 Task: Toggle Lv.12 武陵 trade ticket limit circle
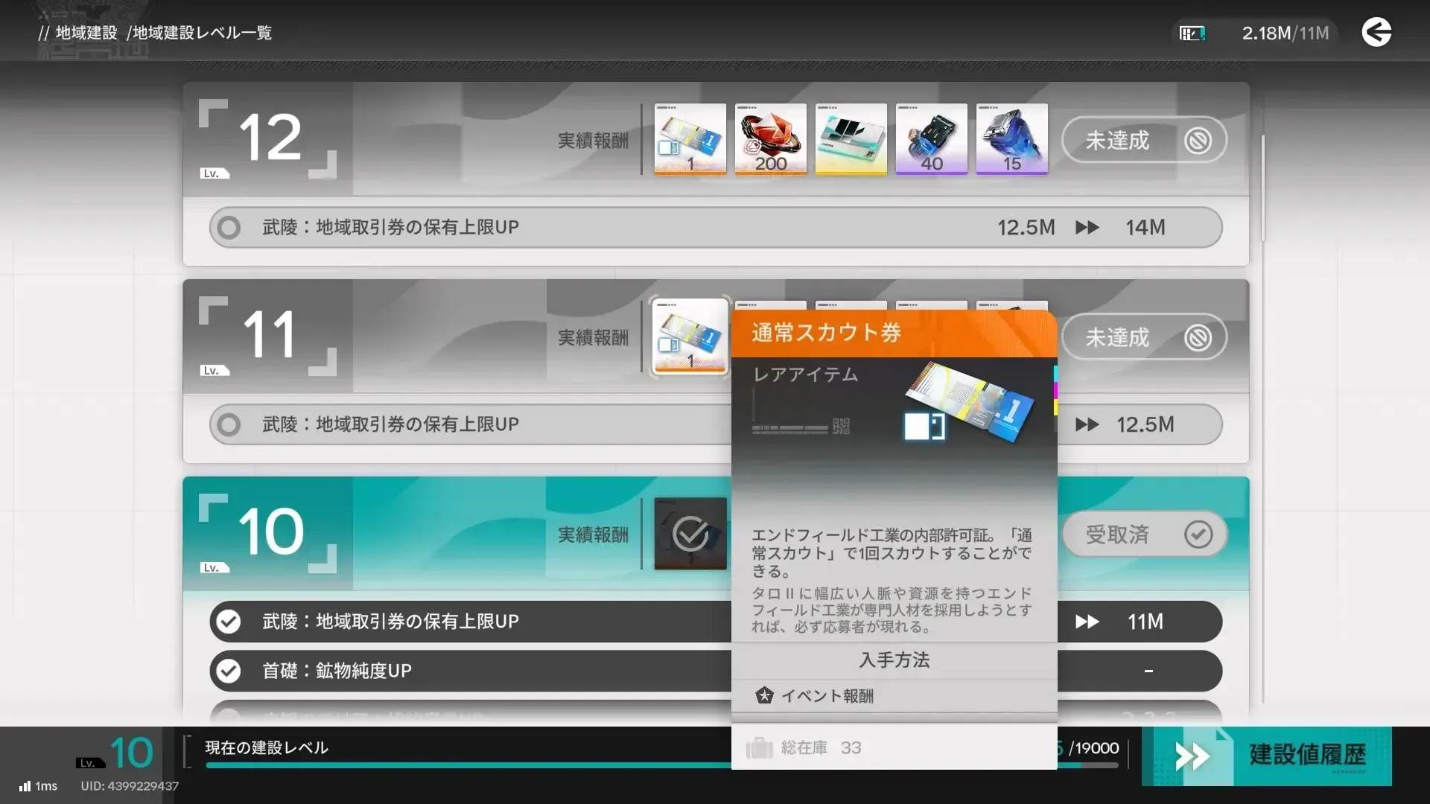[229, 227]
